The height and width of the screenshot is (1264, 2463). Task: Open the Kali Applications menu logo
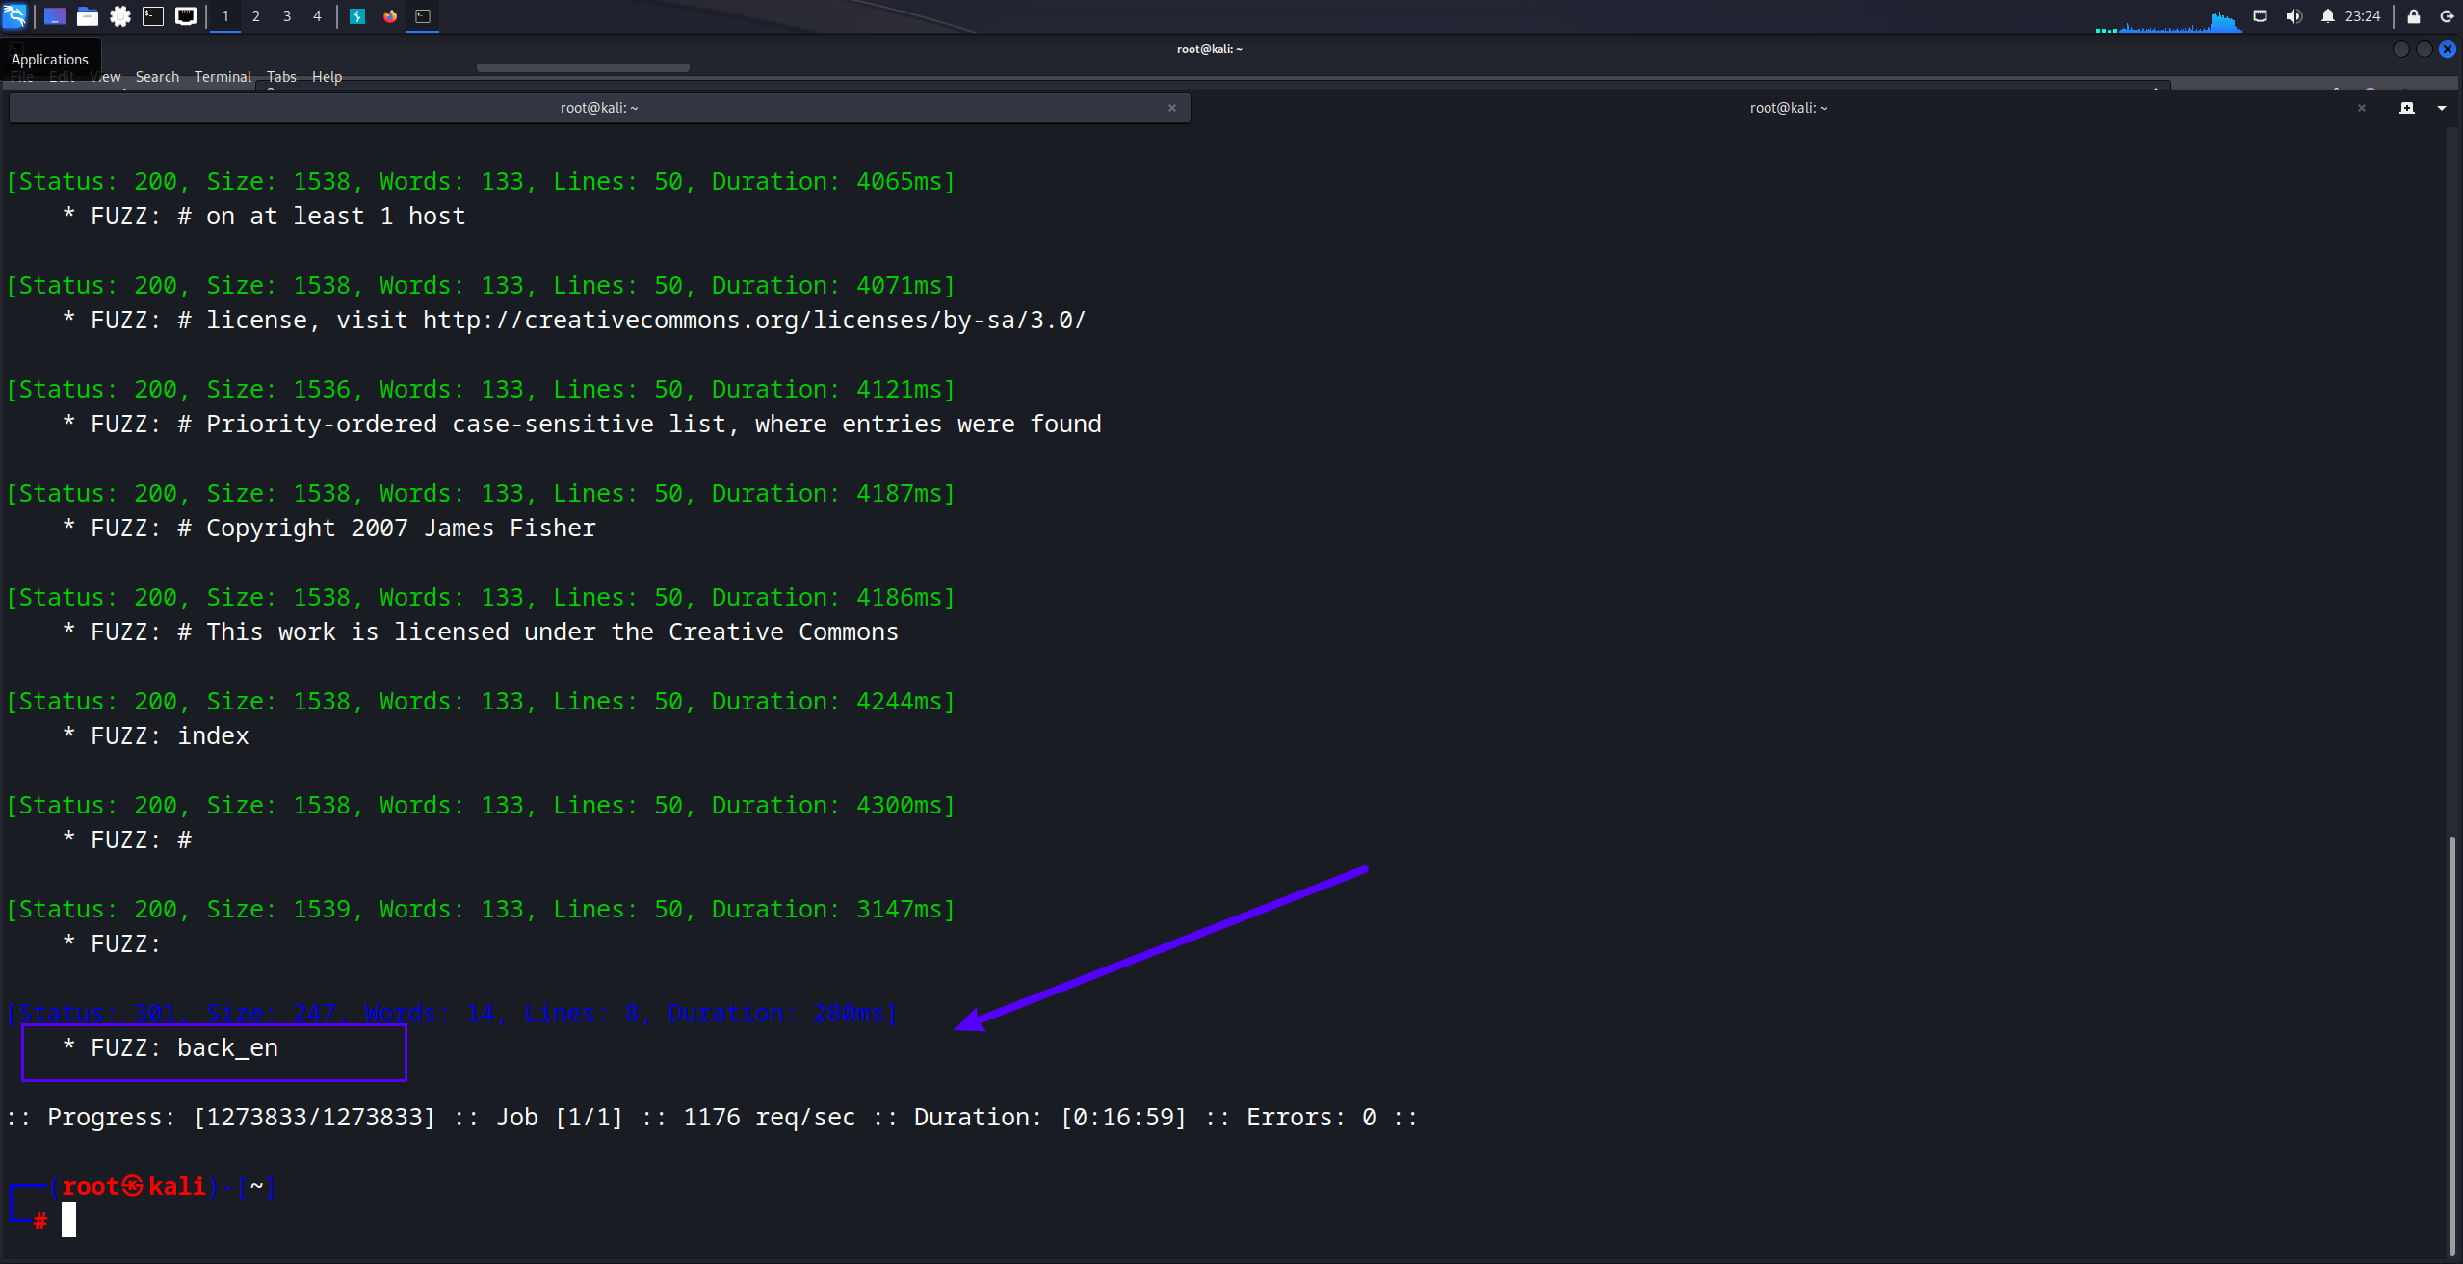pyautogui.click(x=14, y=15)
